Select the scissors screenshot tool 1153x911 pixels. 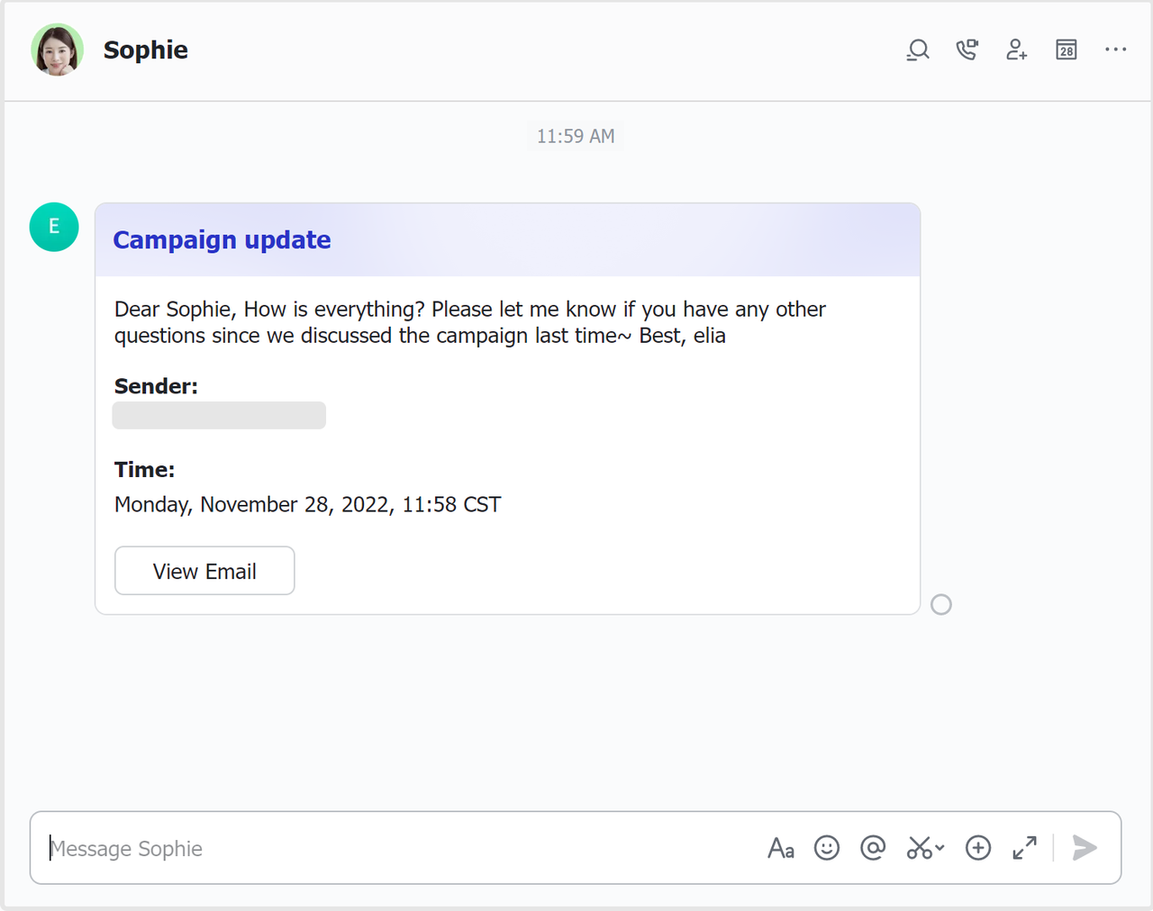[x=919, y=848]
